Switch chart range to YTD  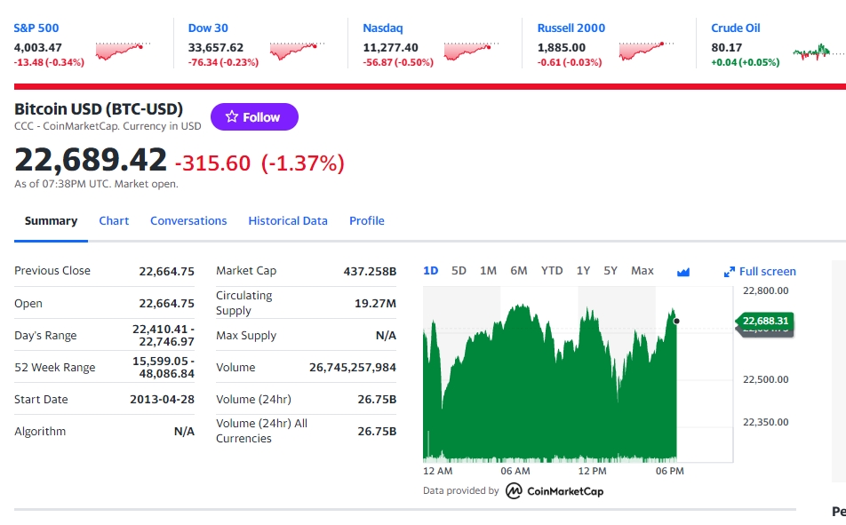coord(552,271)
